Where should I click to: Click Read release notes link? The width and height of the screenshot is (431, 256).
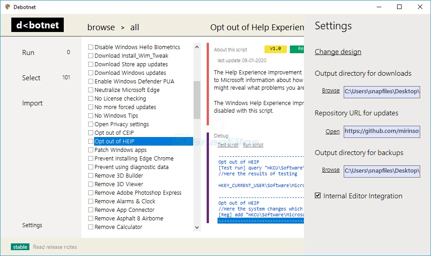point(55,247)
